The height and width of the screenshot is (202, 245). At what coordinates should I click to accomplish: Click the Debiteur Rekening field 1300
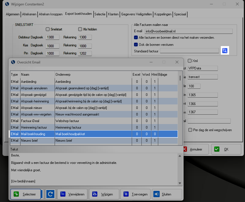(85, 37)
